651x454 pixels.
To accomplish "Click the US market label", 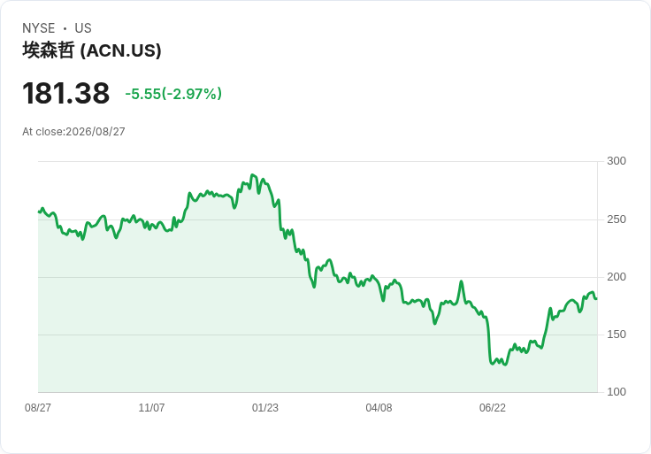I will click(83, 28).
